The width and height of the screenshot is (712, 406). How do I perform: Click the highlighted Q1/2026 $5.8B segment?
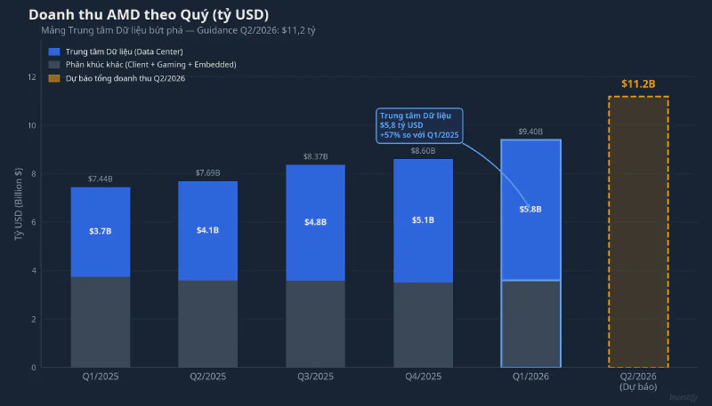[x=530, y=211]
